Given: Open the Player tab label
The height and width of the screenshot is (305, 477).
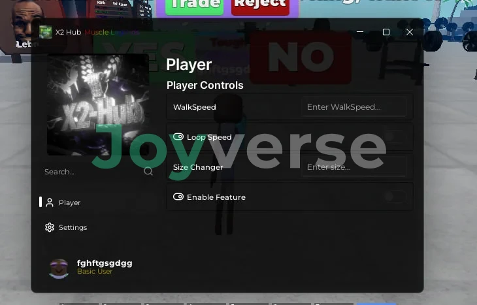Looking at the screenshot, I should pyautogui.click(x=69, y=202).
